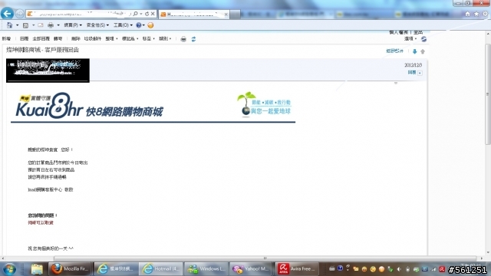Expand the Home button dropdown arrow

pos(17,25)
